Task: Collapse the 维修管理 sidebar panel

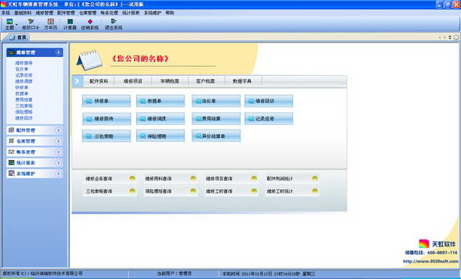Action: [x=58, y=53]
